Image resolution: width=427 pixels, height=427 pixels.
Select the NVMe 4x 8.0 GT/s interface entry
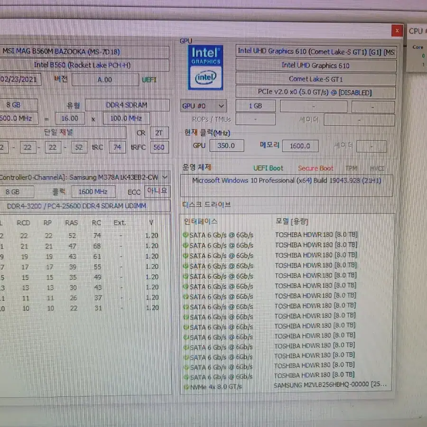click(x=216, y=387)
